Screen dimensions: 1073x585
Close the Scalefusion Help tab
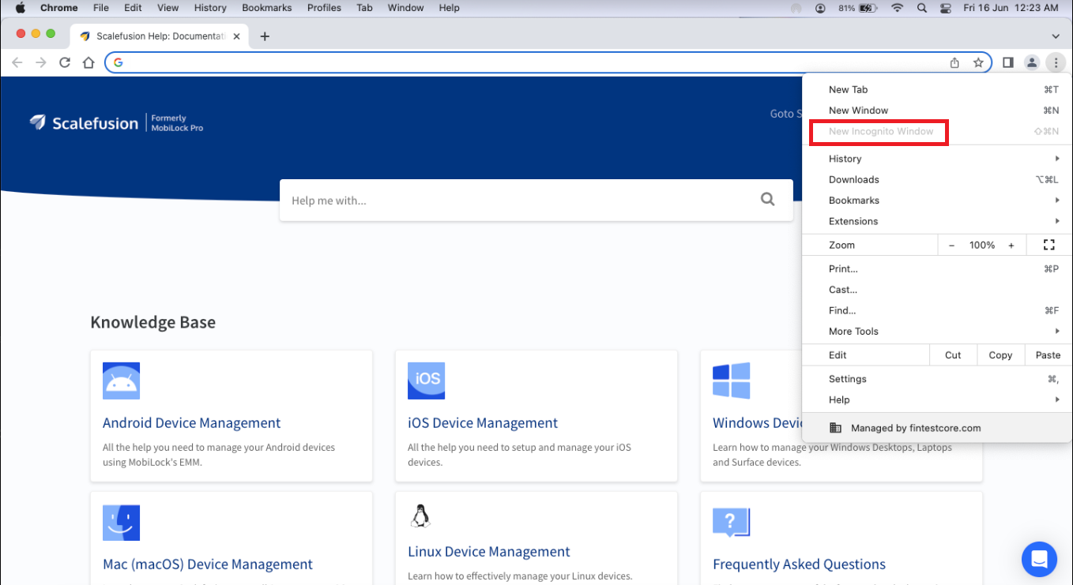(236, 36)
